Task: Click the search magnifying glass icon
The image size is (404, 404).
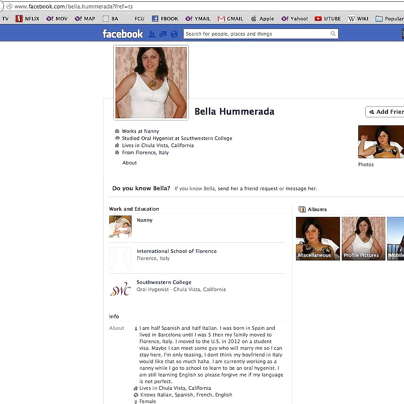Action: pyautogui.click(x=333, y=34)
